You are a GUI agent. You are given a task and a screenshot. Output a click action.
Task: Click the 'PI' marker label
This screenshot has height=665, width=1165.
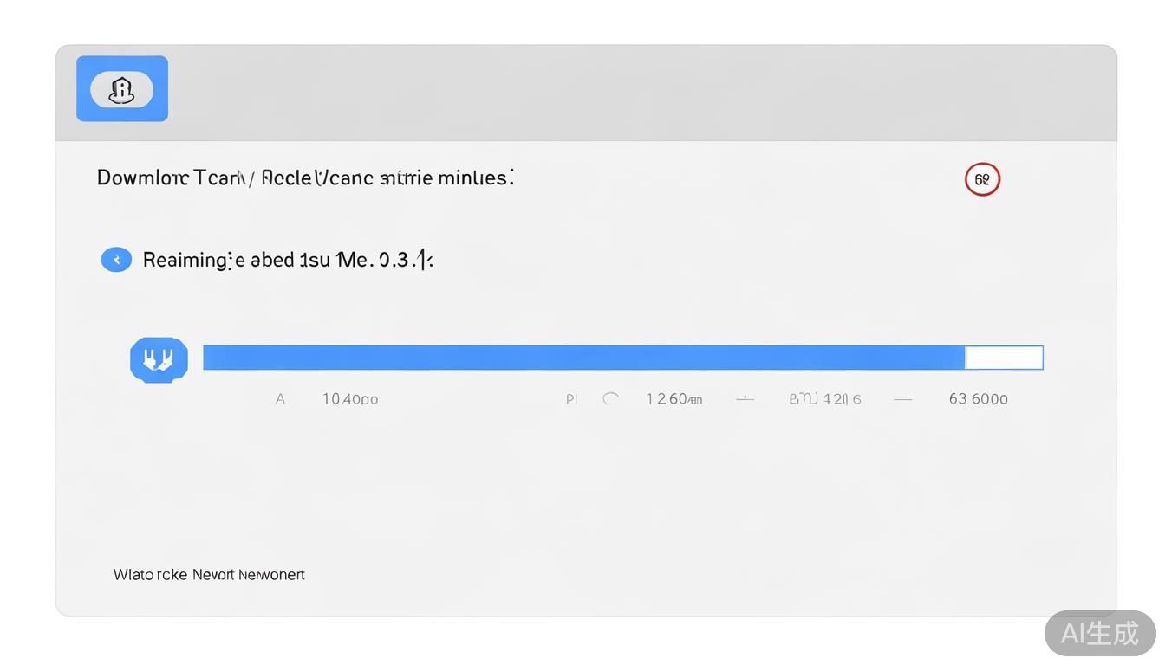pyautogui.click(x=571, y=399)
